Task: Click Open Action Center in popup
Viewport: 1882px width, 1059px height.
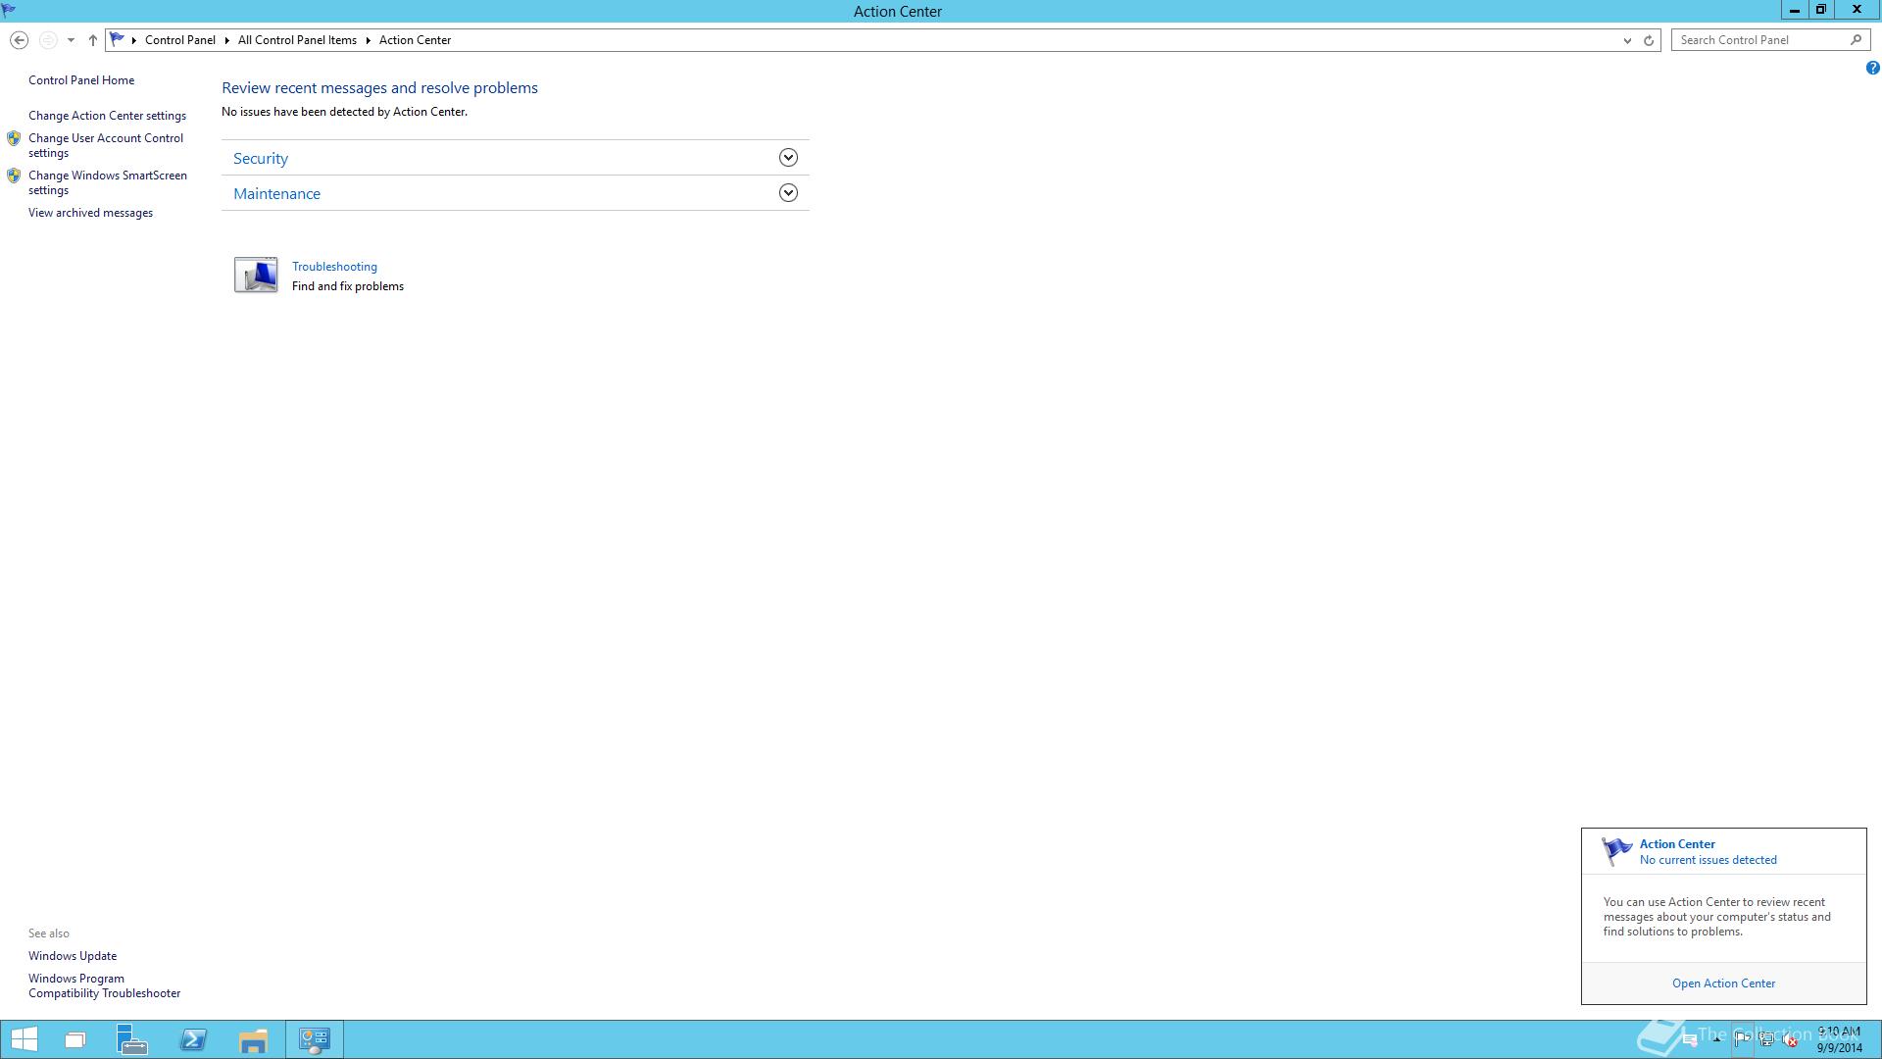Action: [x=1723, y=983]
